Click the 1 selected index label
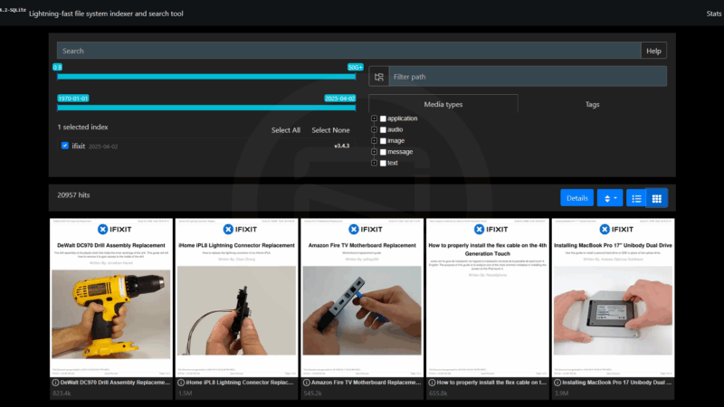 tap(82, 127)
